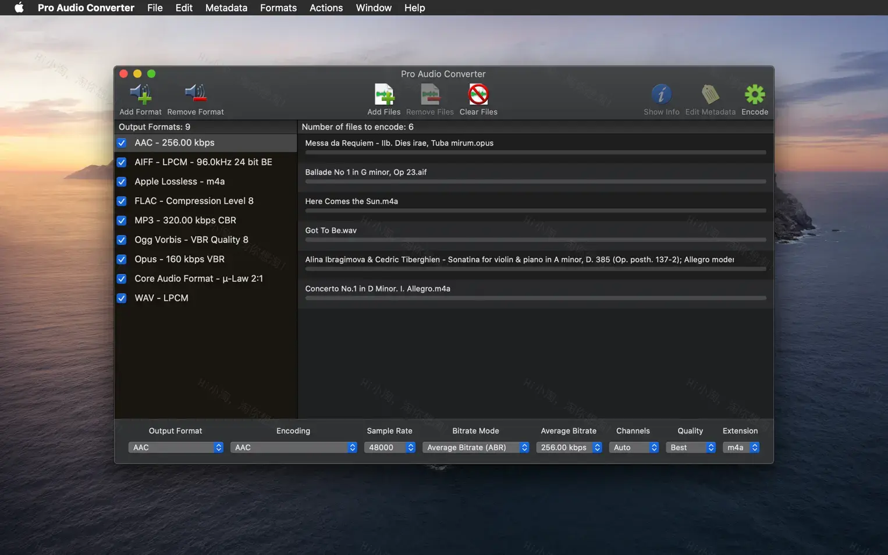Click the Clear Files icon
Screen dimensions: 888x555
coord(477,94)
